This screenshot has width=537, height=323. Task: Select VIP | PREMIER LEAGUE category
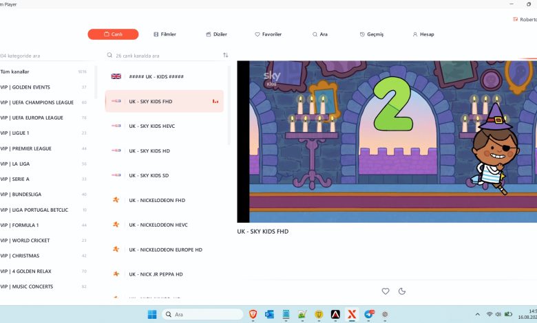pyautogui.click(x=43, y=148)
